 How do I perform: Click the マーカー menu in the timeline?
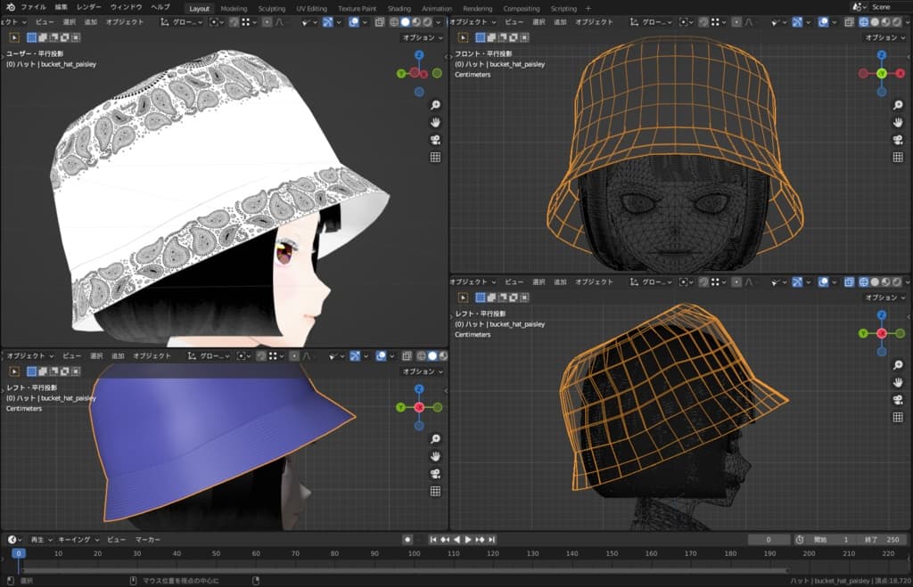click(x=148, y=540)
